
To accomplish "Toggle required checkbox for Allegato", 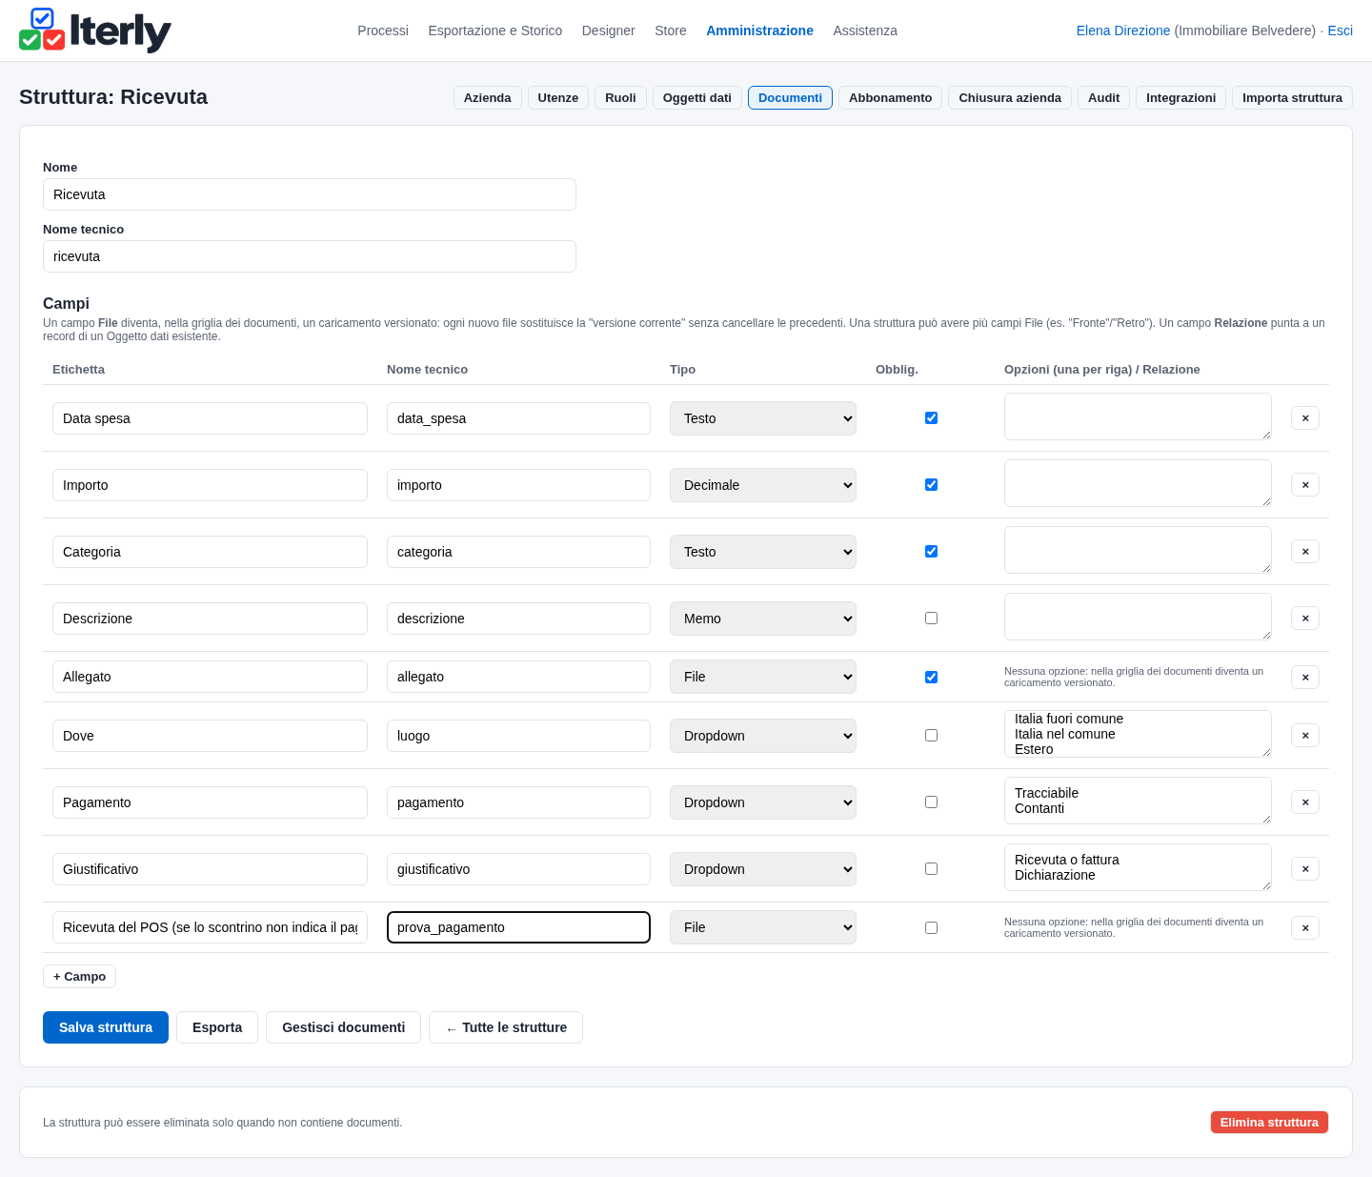I will pos(931,677).
